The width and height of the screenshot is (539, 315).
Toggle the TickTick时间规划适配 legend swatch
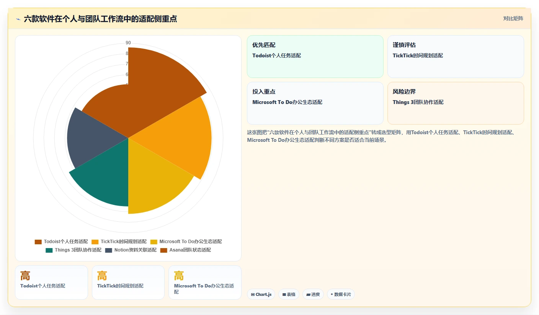click(x=95, y=242)
